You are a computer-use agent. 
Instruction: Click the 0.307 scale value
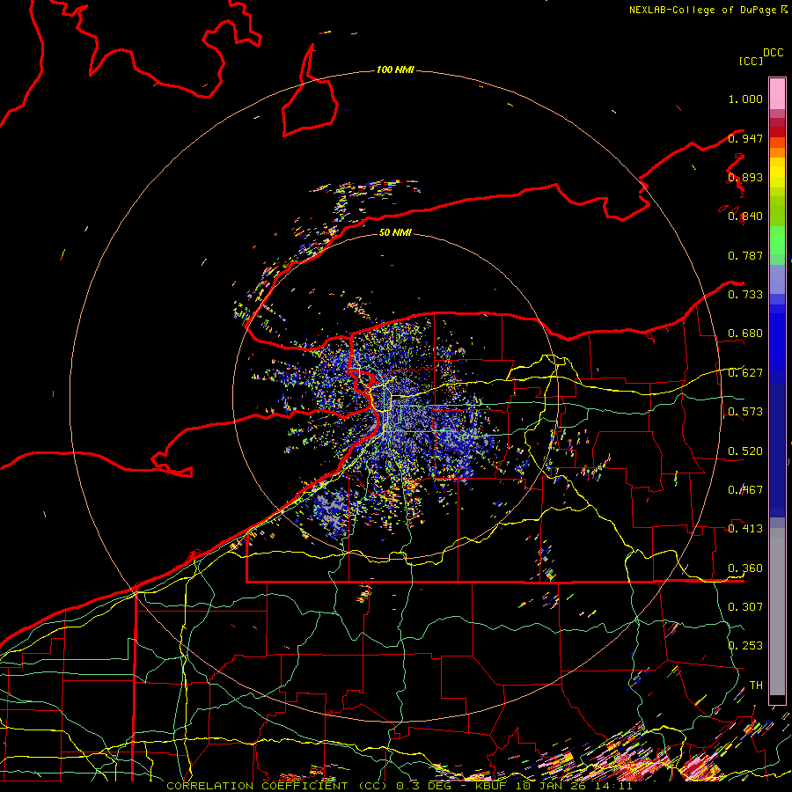point(745,606)
